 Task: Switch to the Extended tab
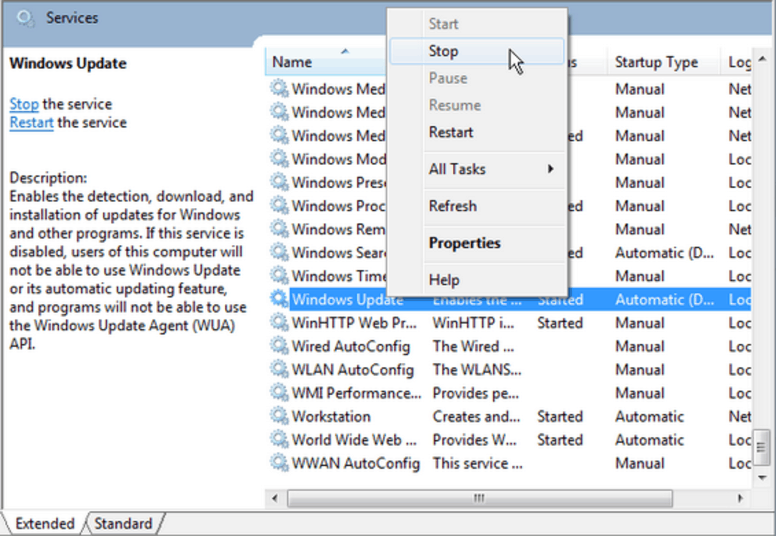tap(45, 524)
